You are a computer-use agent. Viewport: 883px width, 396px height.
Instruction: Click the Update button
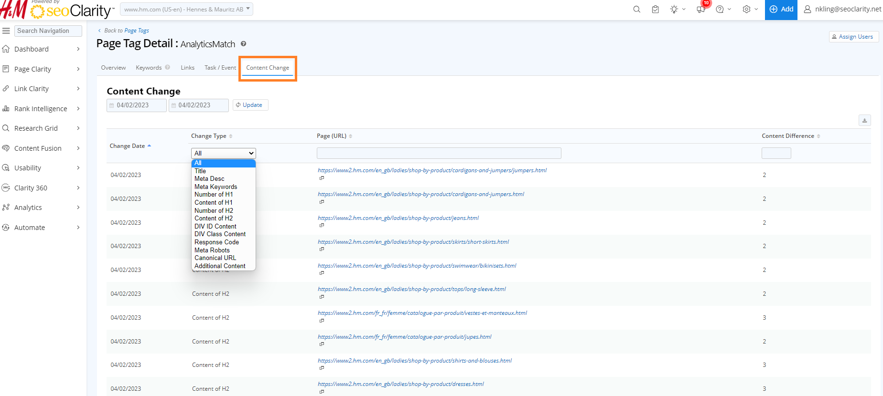point(250,105)
